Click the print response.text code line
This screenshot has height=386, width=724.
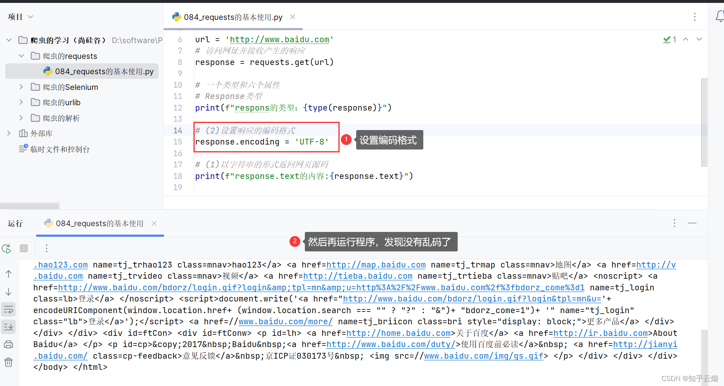[x=304, y=176]
